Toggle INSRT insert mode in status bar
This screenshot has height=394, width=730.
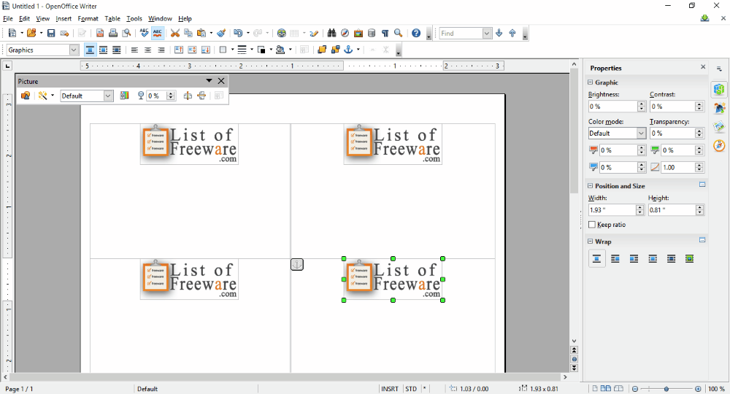pos(390,389)
